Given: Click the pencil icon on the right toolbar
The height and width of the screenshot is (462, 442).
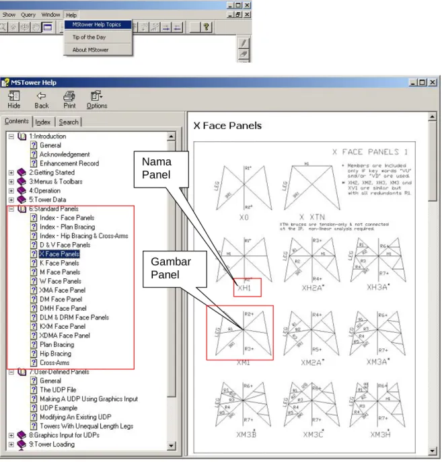Looking at the screenshot, I should pyautogui.click(x=244, y=43).
